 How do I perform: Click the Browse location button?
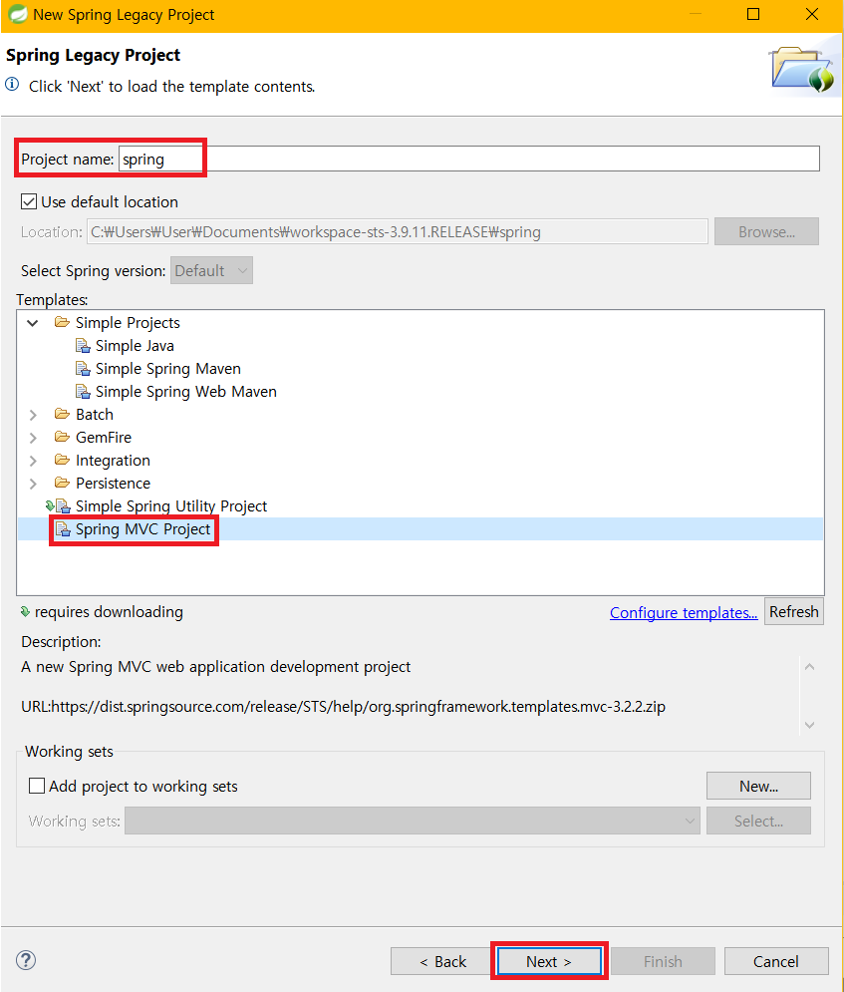(766, 231)
